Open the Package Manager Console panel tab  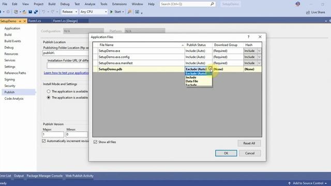pyautogui.click(x=44, y=176)
